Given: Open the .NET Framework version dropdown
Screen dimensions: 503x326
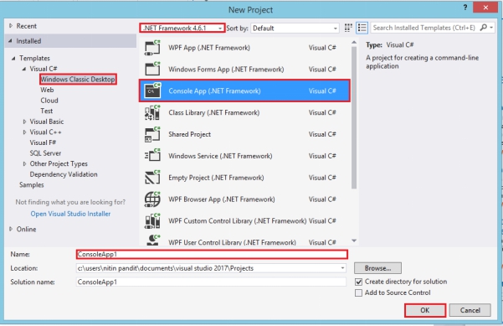Looking at the screenshot, I should [x=182, y=28].
